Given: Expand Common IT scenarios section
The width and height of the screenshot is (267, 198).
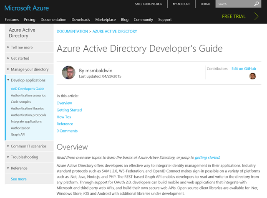Looking at the screenshot, I should 29,146.
